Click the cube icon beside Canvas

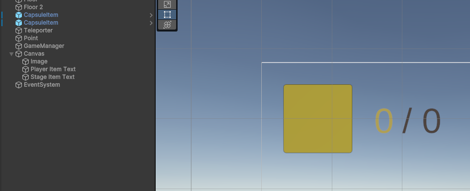(x=18, y=54)
